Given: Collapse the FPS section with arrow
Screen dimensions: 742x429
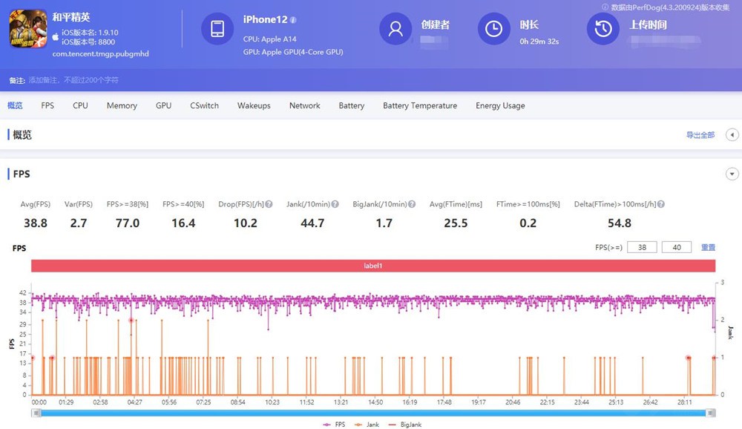Looking at the screenshot, I should pyautogui.click(x=732, y=174).
